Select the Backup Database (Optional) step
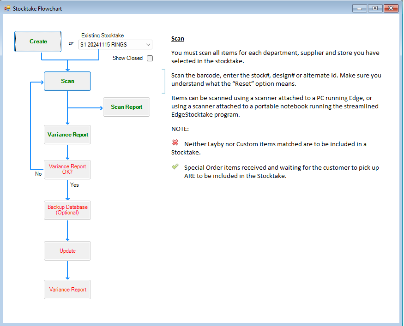 [67, 210]
